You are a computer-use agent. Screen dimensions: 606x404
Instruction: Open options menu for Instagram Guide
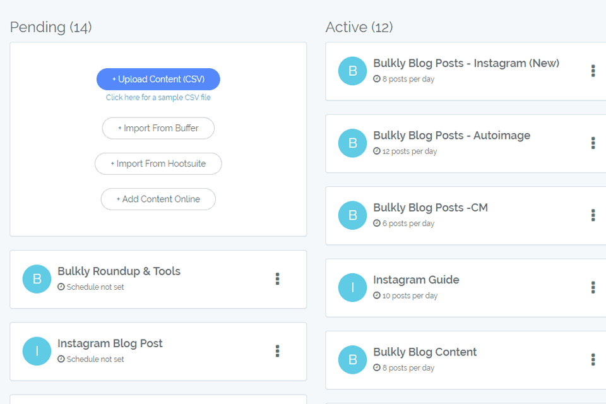pos(593,287)
